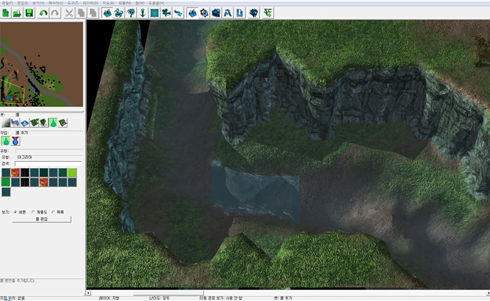Save the map with the floppy icon
This screenshot has width=490, height=301.
(x=29, y=13)
